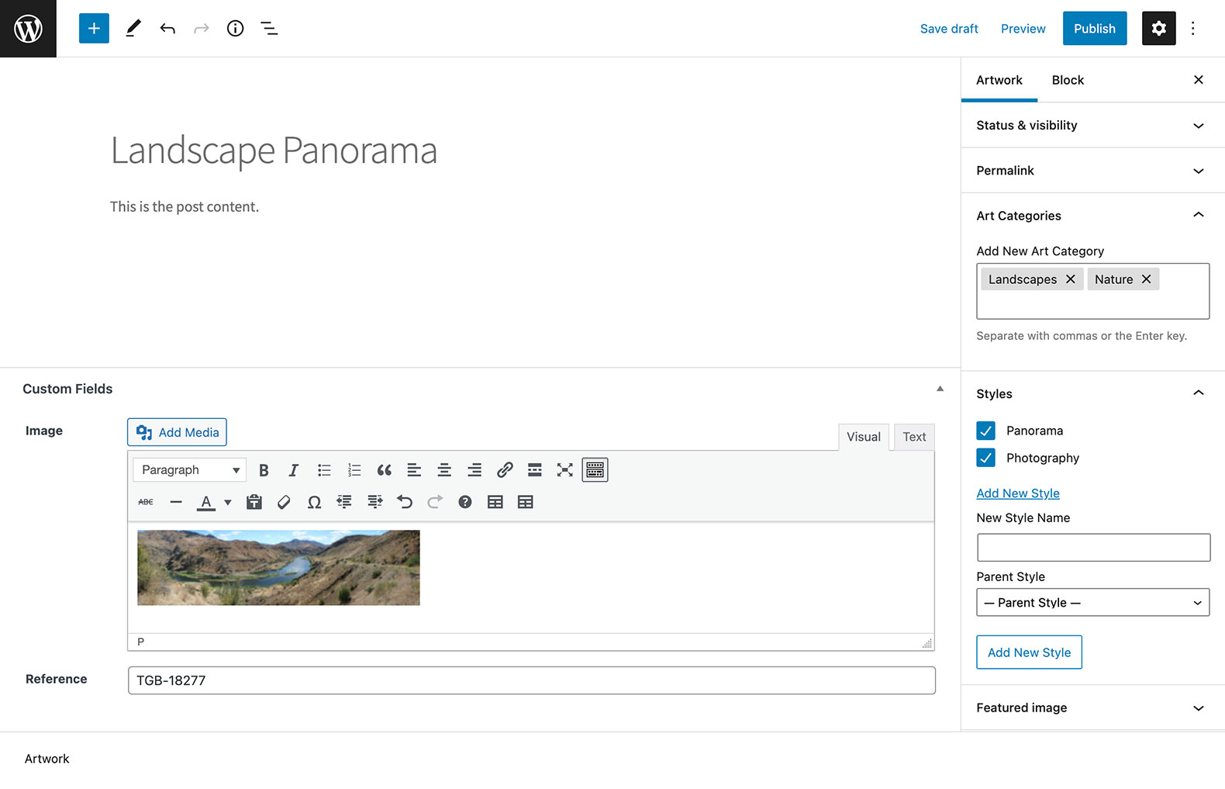Toggle fullscreen mode in the editor toolbar
The image size is (1225, 789).
tap(564, 470)
